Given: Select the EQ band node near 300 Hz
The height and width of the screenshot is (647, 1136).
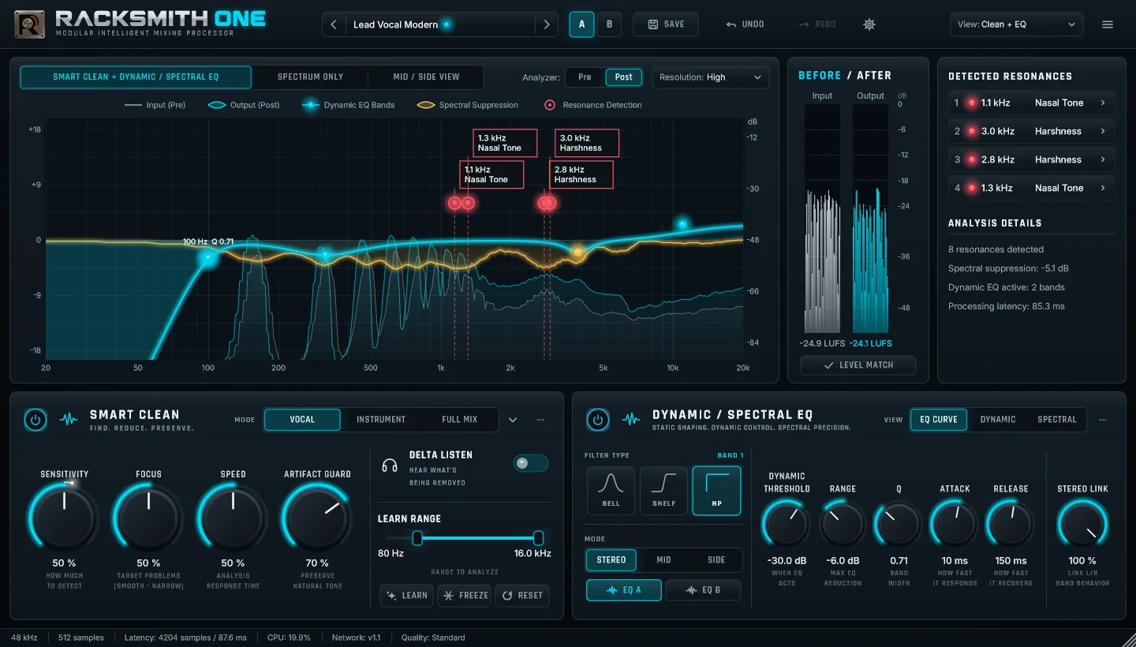Looking at the screenshot, I should coord(324,254).
